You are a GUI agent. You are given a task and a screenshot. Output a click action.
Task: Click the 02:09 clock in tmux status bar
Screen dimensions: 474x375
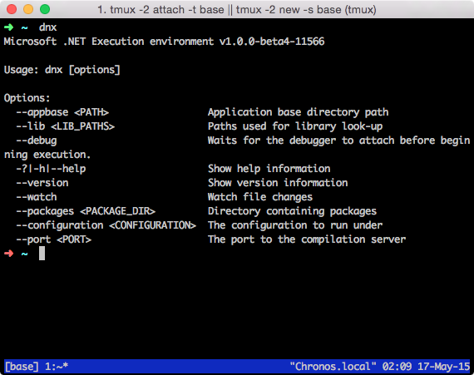(397, 367)
